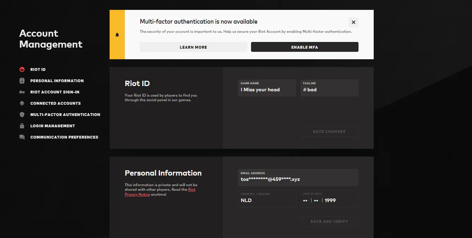
Task: Click the key icon for Riot Account Sign-In
Action: 22,92
